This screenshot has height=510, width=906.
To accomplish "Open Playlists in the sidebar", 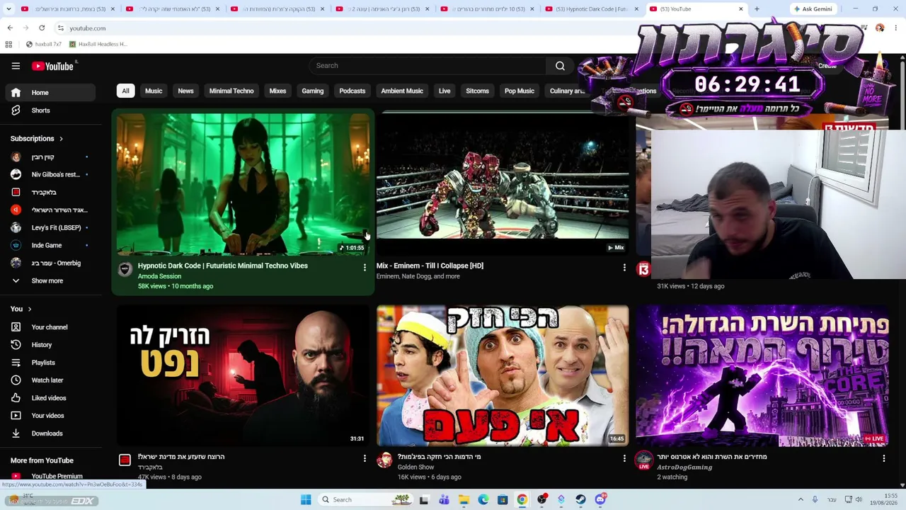I will pos(50,363).
